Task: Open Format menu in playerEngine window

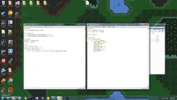Action: (x=96, y=27)
